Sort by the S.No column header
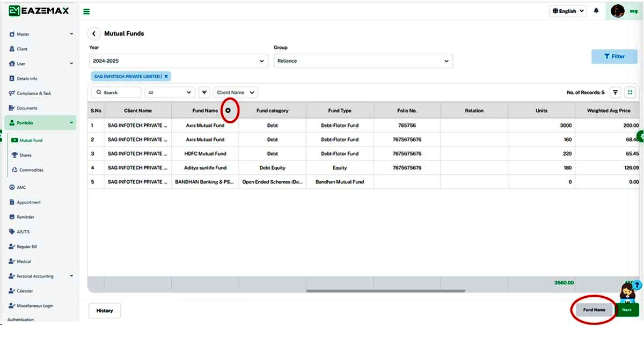This screenshot has width=644, height=338. [x=96, y=111]
